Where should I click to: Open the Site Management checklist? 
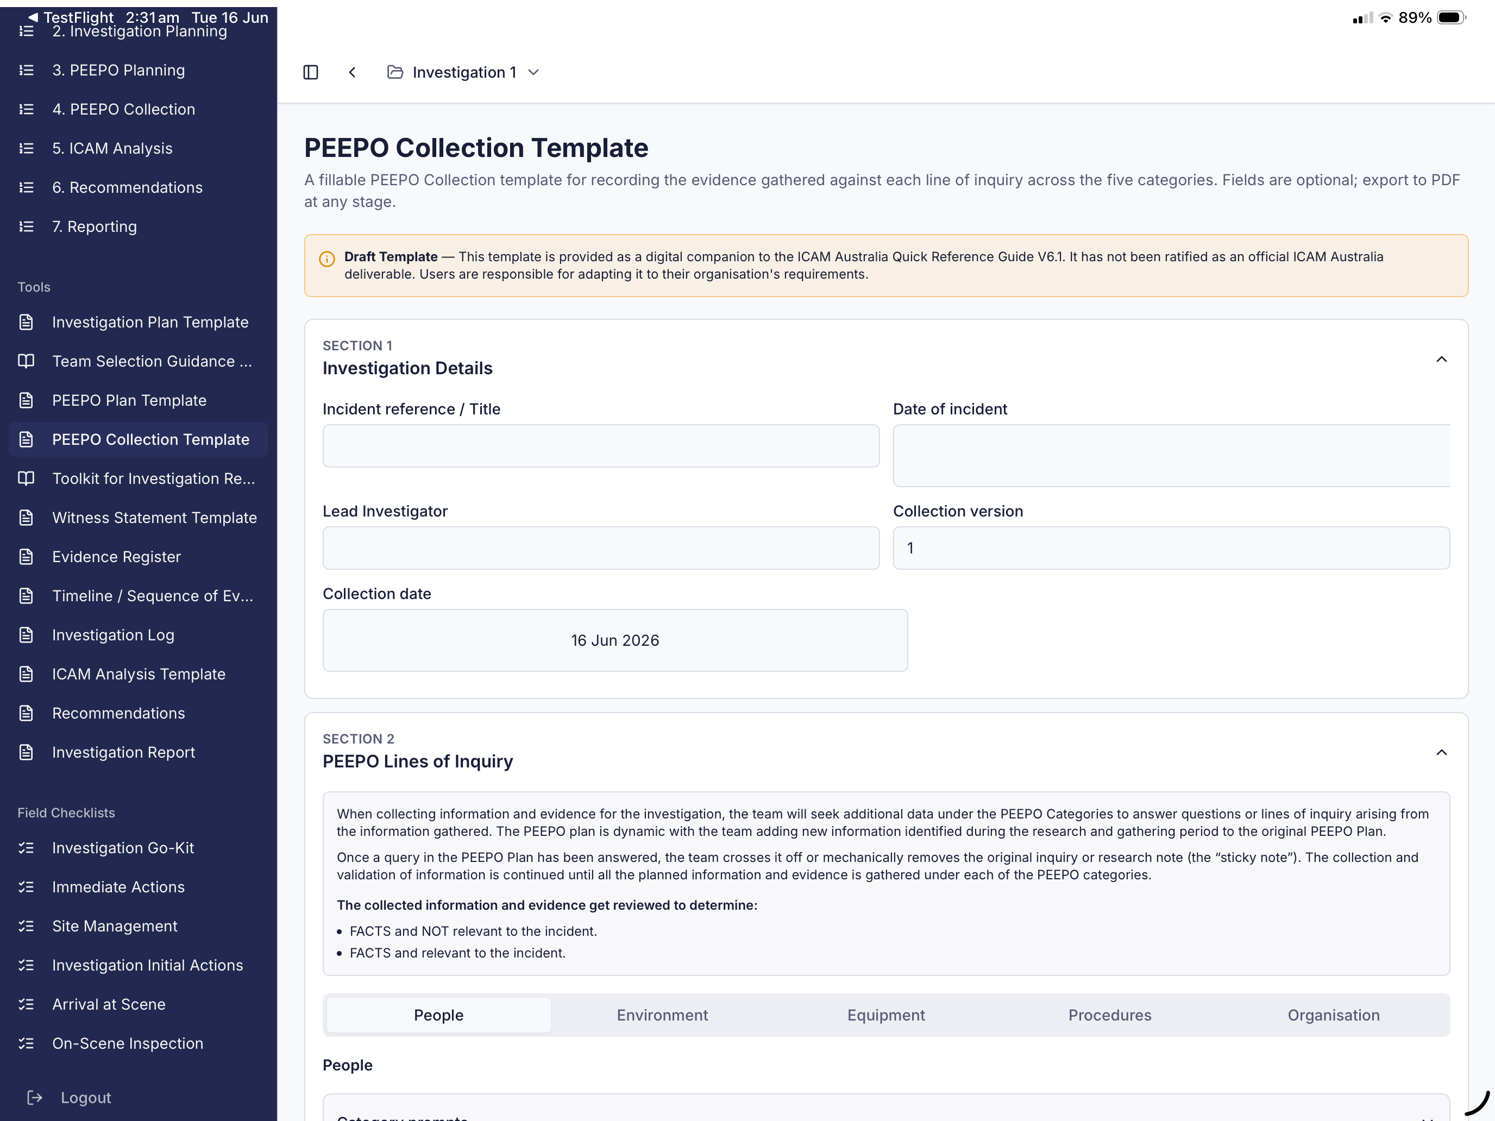(x=139, y=927)
